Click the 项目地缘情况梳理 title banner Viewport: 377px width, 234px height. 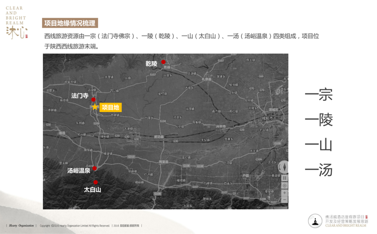click(x=70, y=23)
